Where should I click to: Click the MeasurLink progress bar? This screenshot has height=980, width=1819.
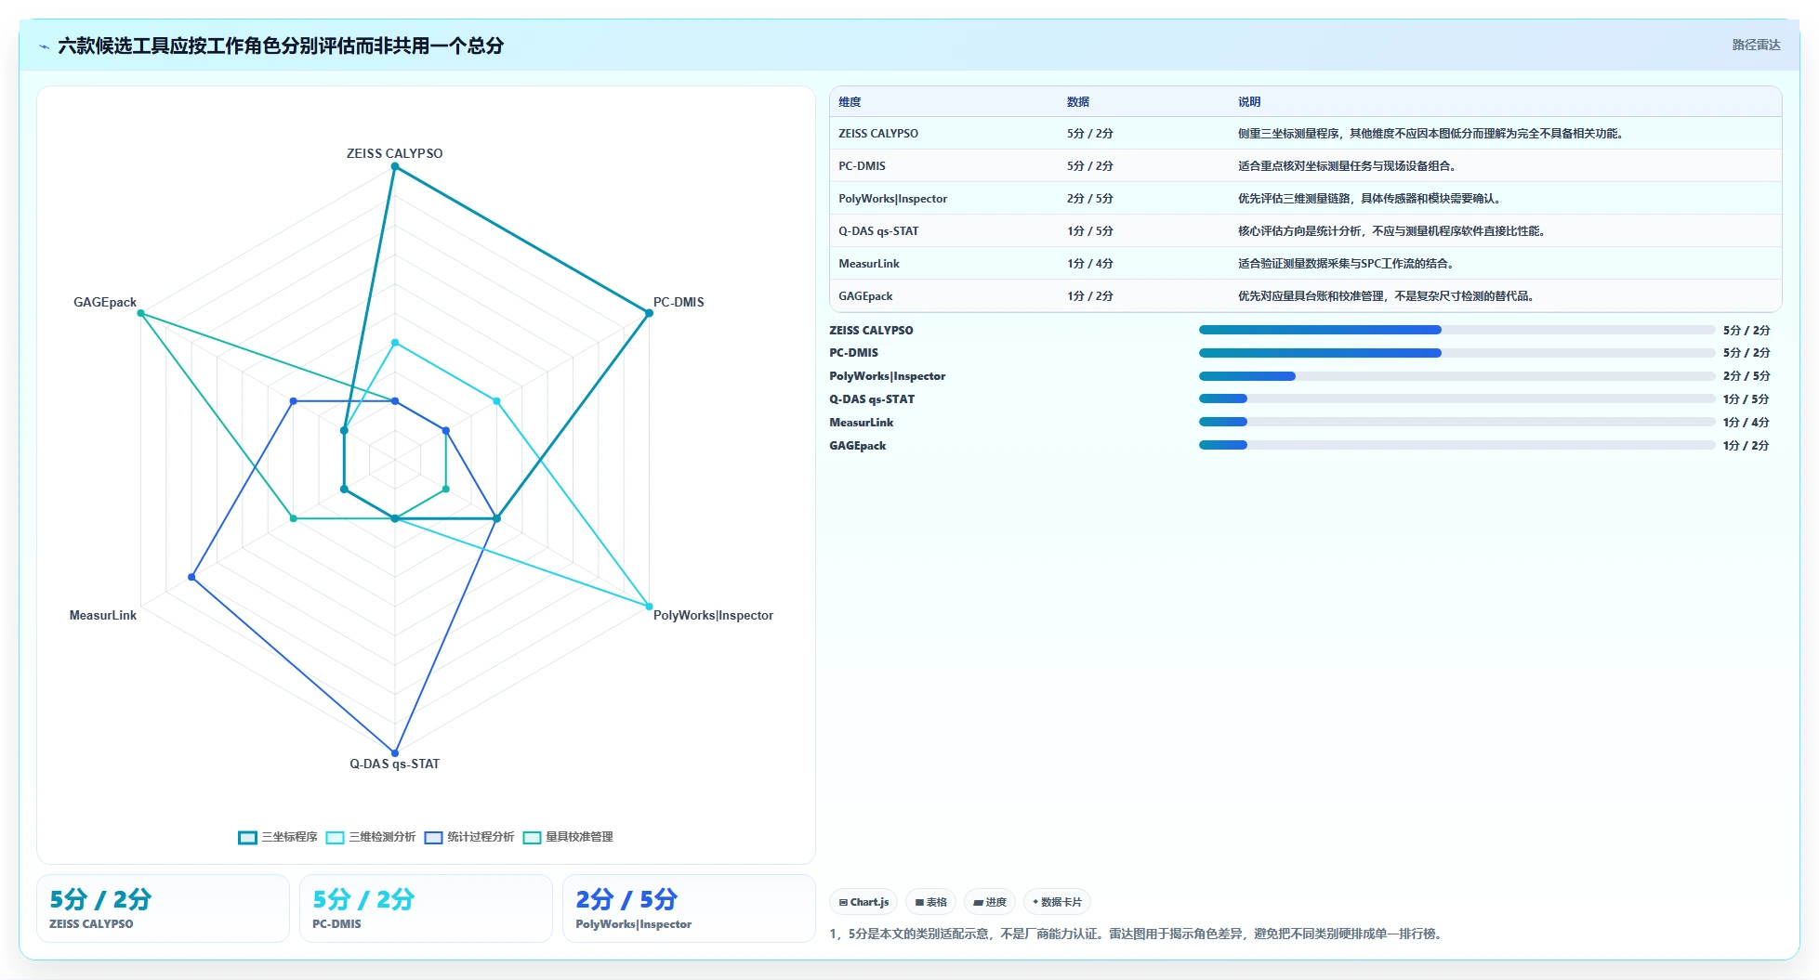[x=1457, y=423]
